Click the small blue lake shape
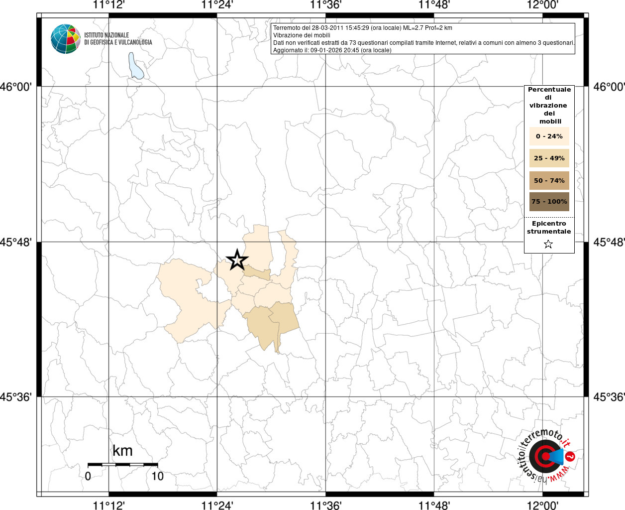The height and width of the screenshot is (510, 625). pyautogui.click(x=136, y=66)
